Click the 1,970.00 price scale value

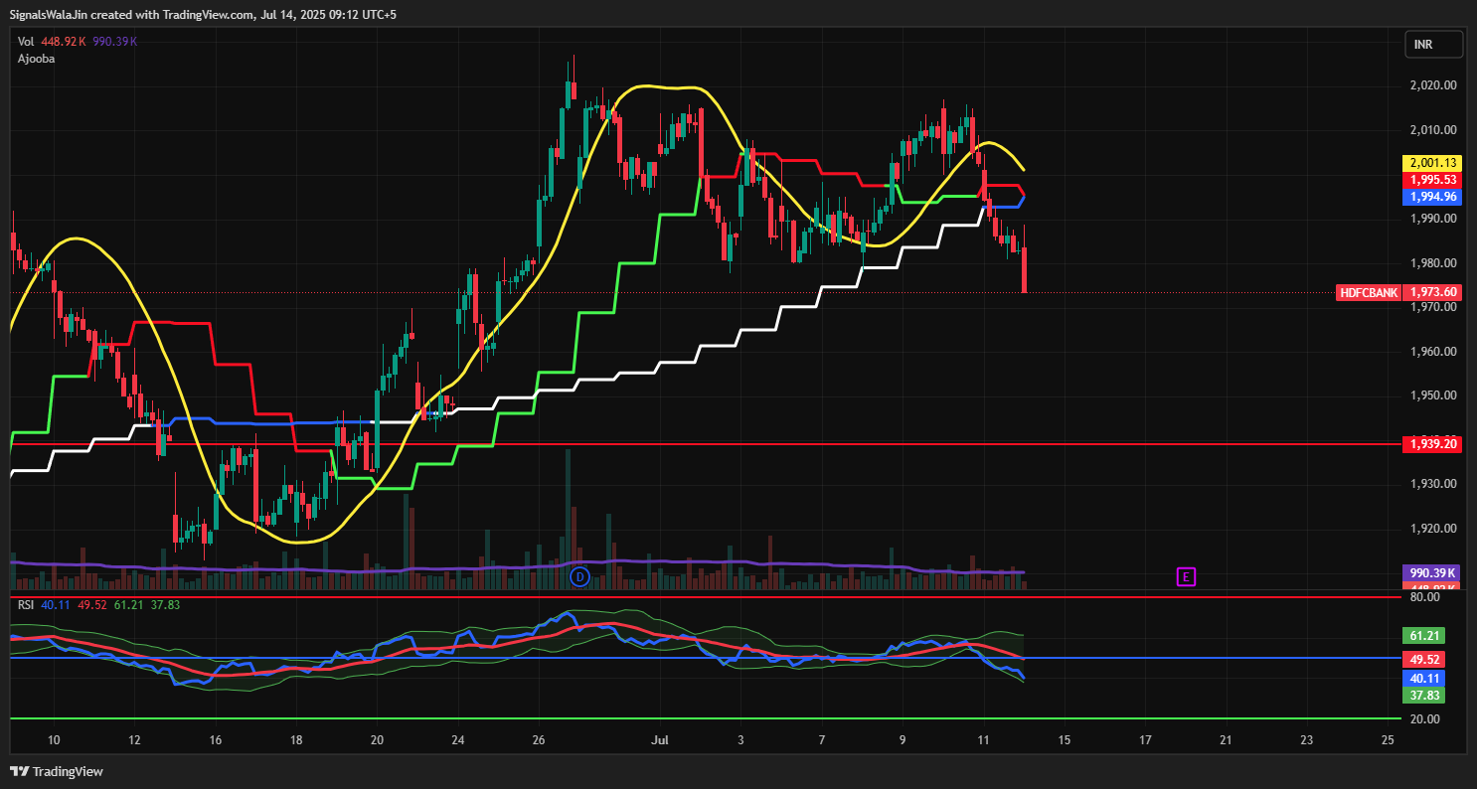(x=1433, y=308)
